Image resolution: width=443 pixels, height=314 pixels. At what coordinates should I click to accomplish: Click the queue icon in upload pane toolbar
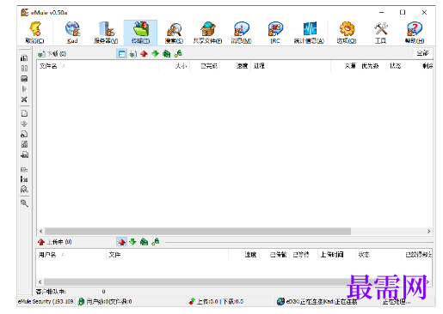(144, 242)
